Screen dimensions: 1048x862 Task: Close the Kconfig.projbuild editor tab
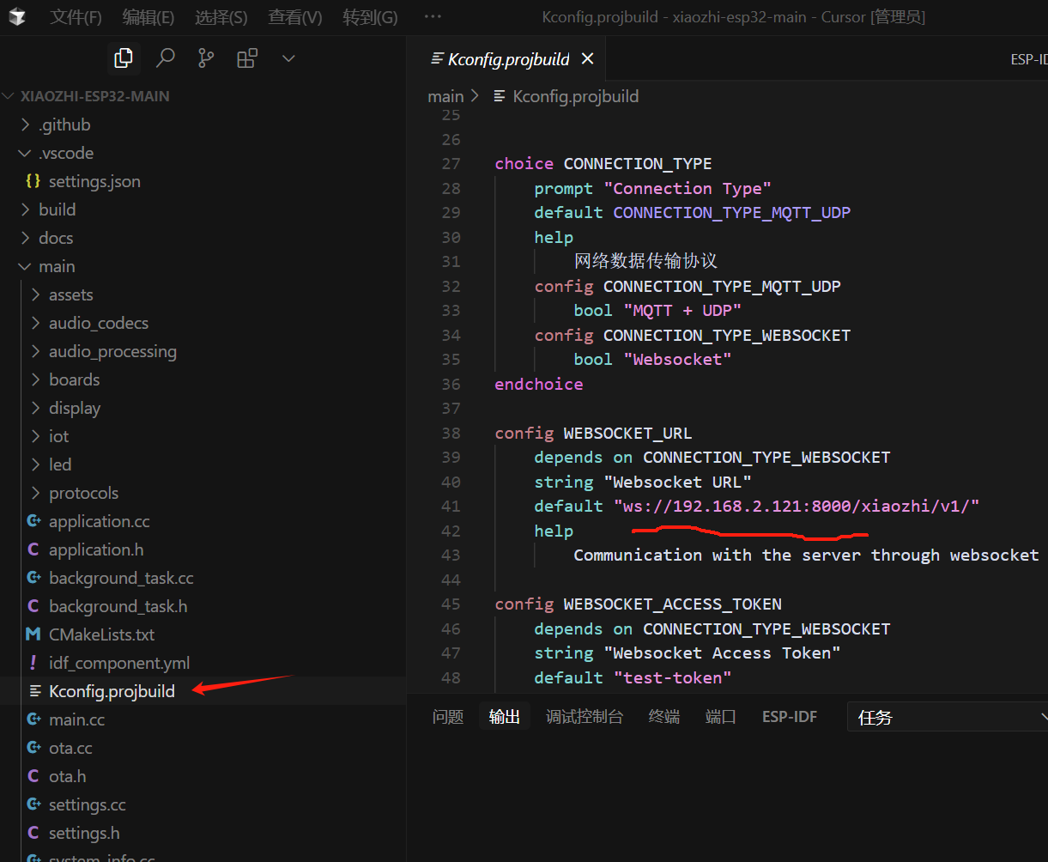587,58
